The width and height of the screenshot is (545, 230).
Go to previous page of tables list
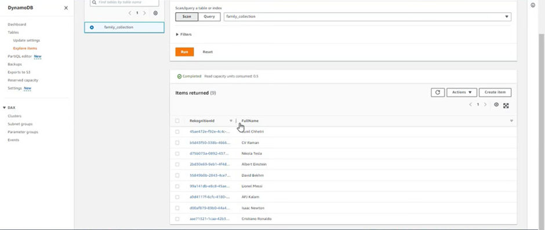click(x=130, y=13)
